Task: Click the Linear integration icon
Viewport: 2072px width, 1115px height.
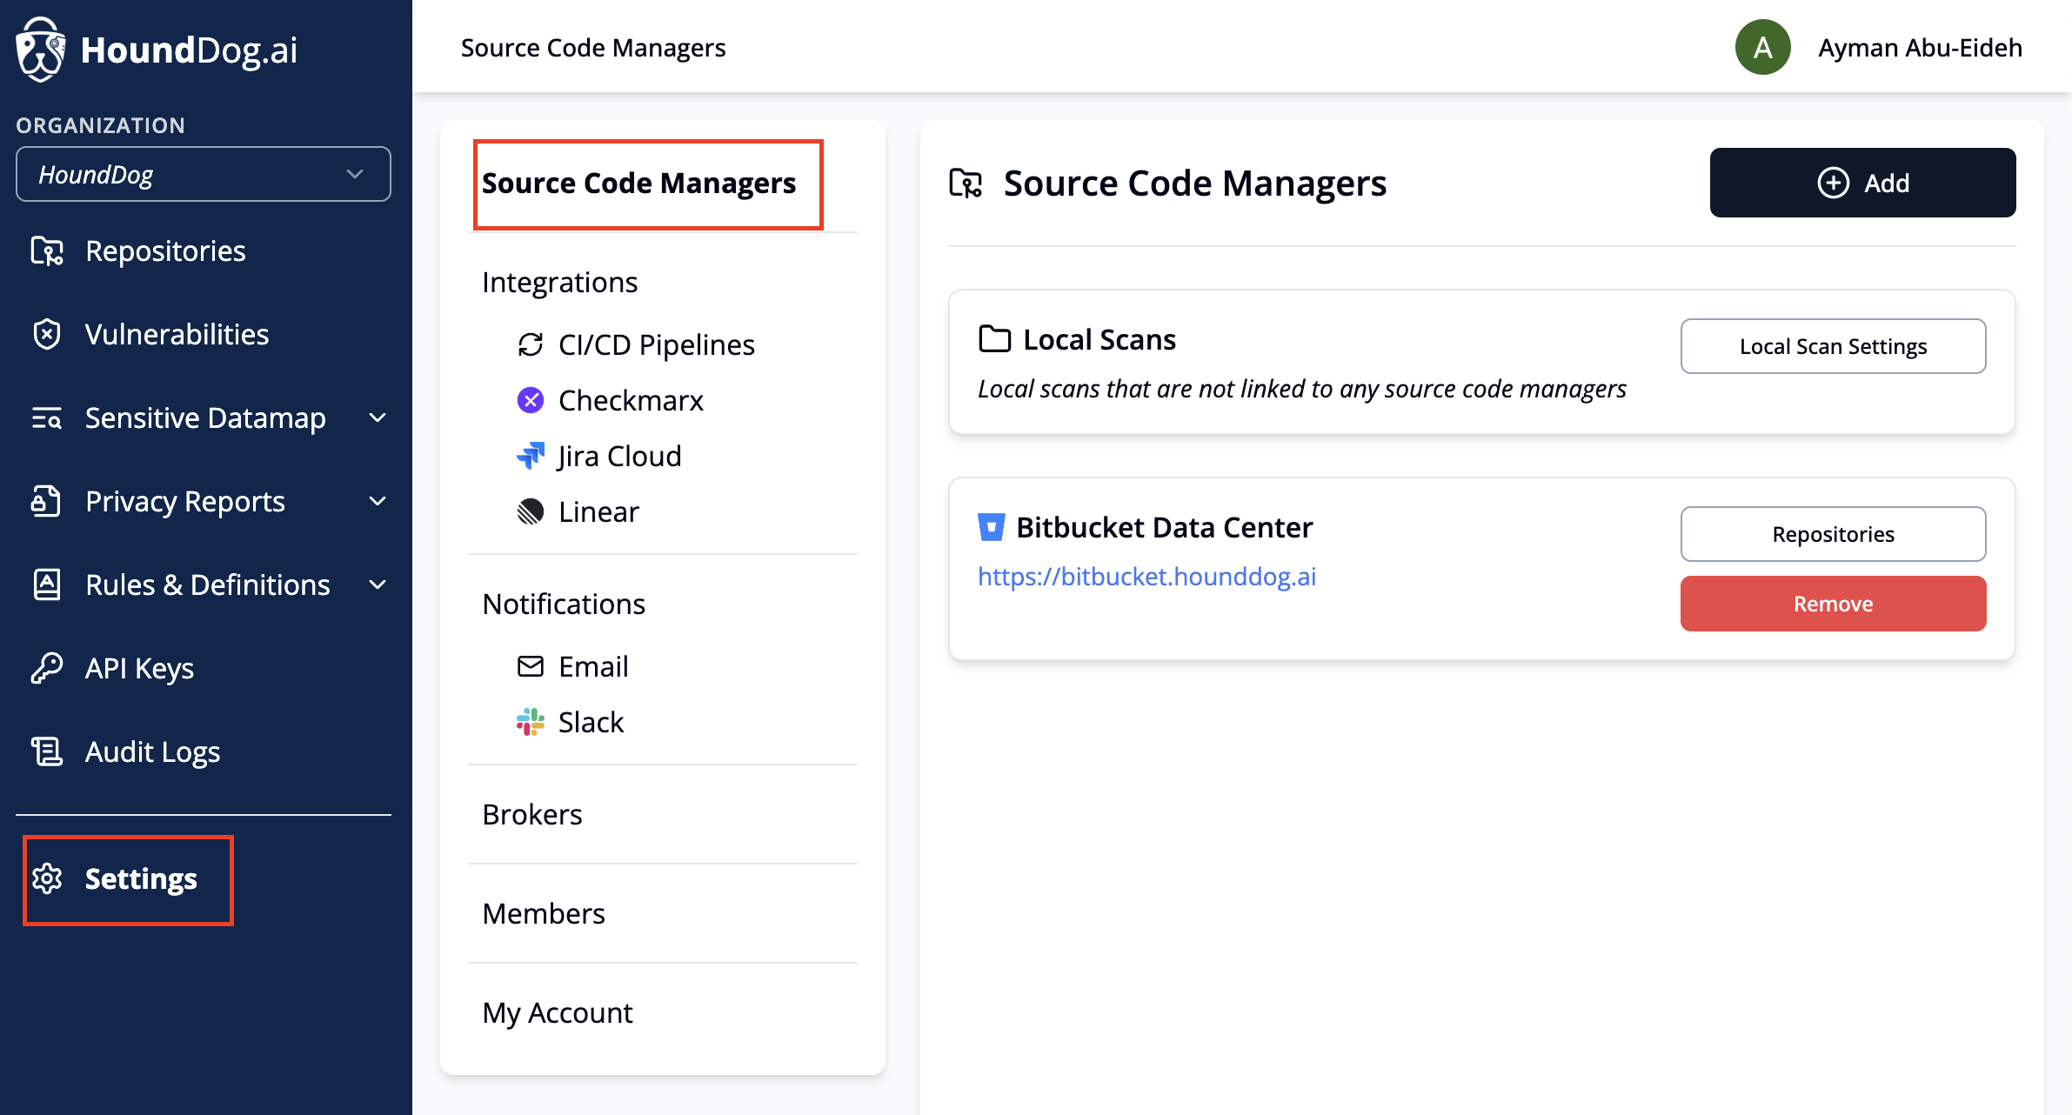Action: point(531,512)
